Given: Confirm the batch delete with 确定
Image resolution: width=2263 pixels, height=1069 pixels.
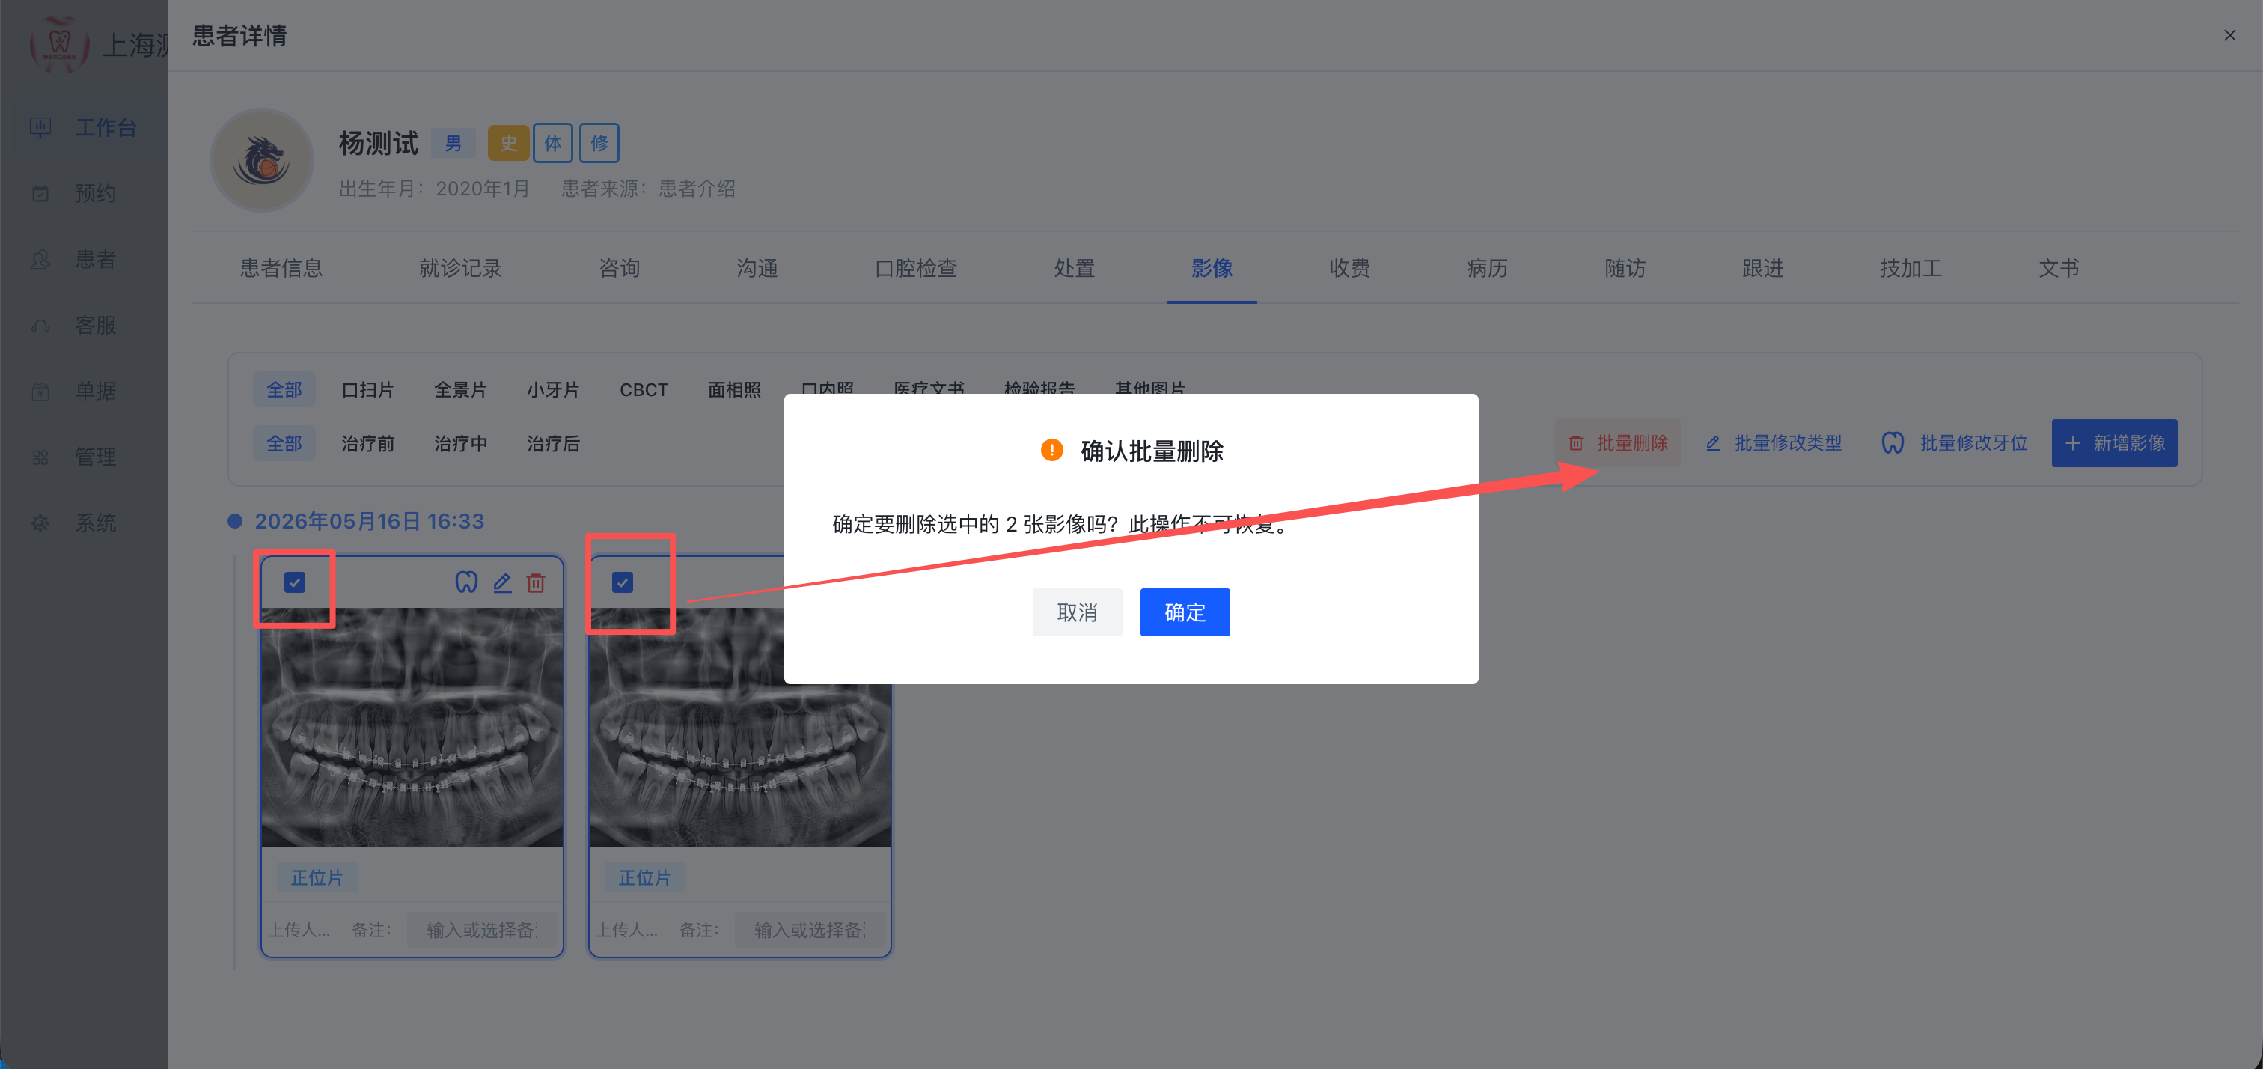Looking at the screenshot, I should click(1184, 612).
